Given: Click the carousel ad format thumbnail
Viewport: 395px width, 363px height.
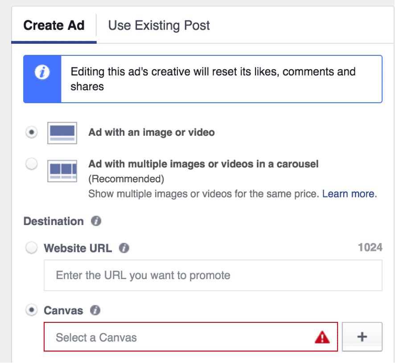Looking at the screenshot, I should 62,171.
